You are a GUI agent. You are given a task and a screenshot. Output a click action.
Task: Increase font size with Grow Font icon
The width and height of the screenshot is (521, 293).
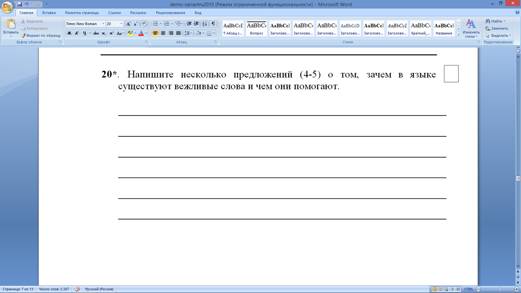pos(129,24)
